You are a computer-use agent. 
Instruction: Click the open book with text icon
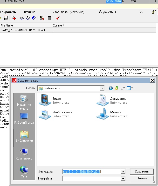pos(22,18)
